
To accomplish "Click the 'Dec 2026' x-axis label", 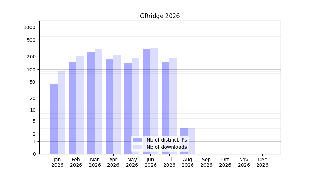I will 262,162.
